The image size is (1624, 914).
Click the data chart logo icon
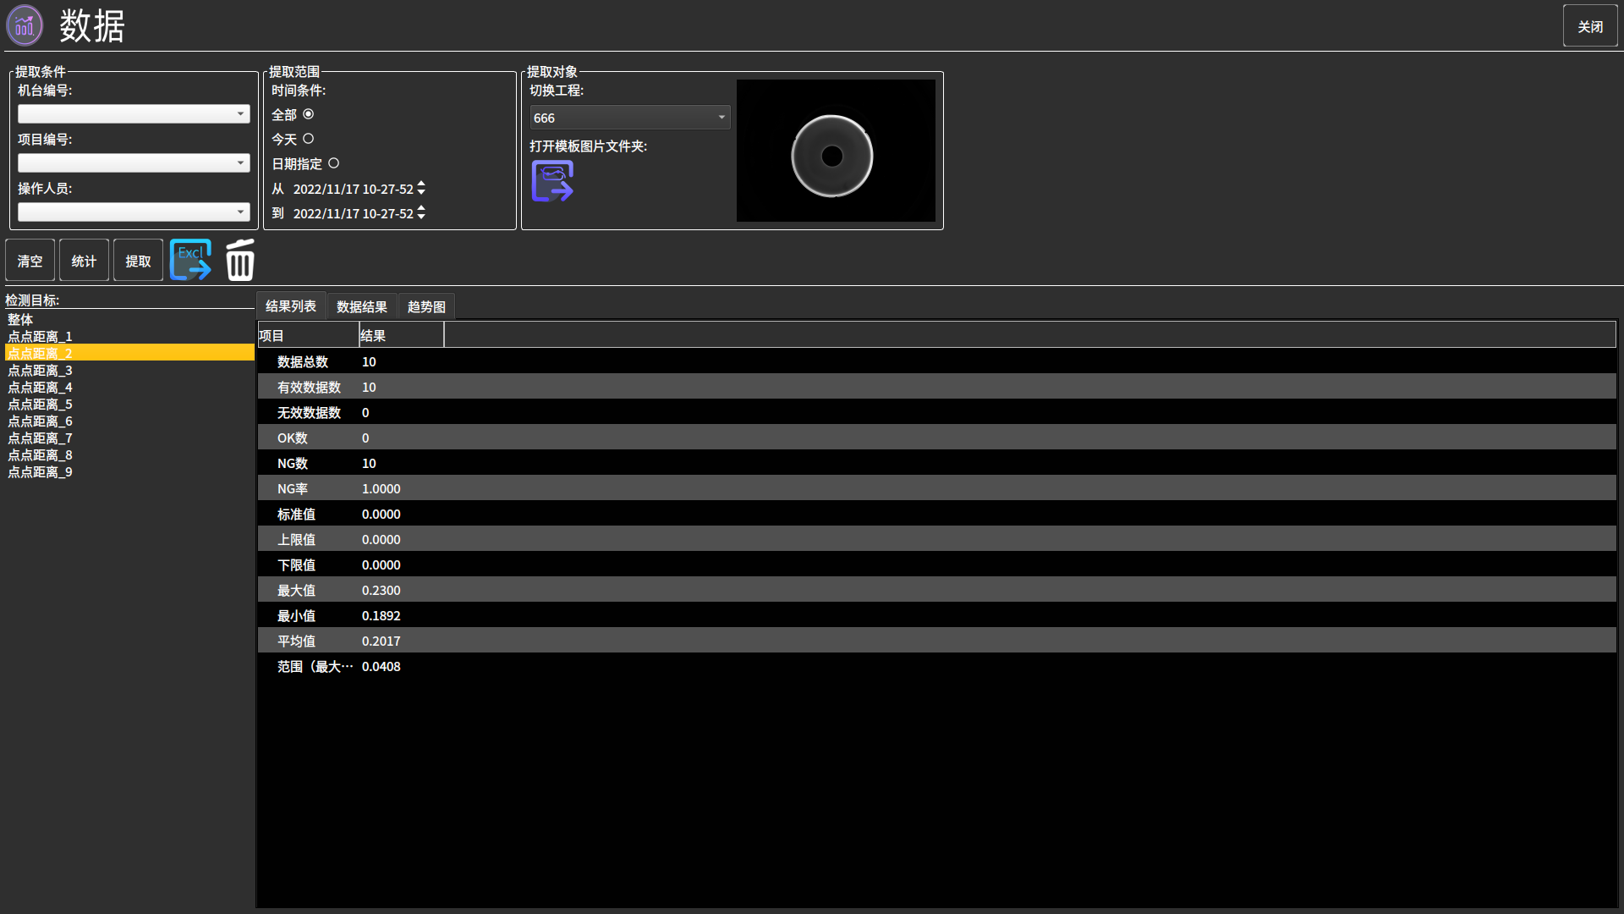click(25, 25)
